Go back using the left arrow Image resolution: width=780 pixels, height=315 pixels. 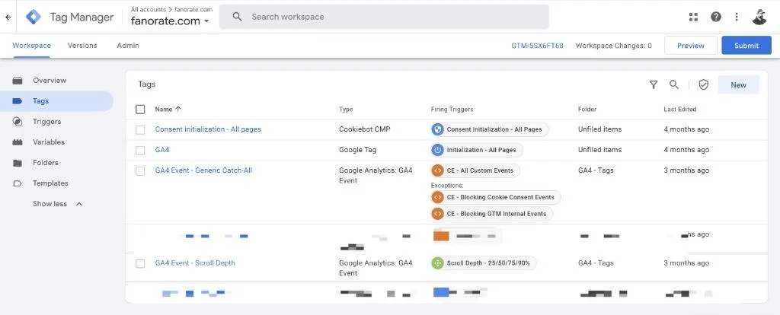click(x=8, y=17)
